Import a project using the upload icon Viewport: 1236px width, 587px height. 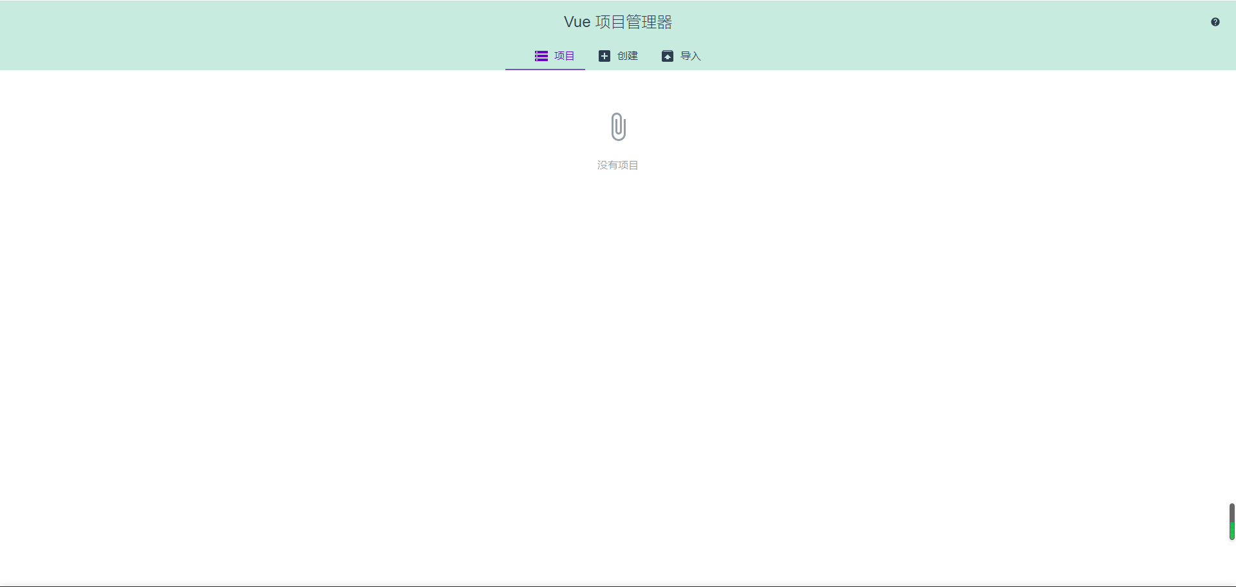tap(668, 56)
